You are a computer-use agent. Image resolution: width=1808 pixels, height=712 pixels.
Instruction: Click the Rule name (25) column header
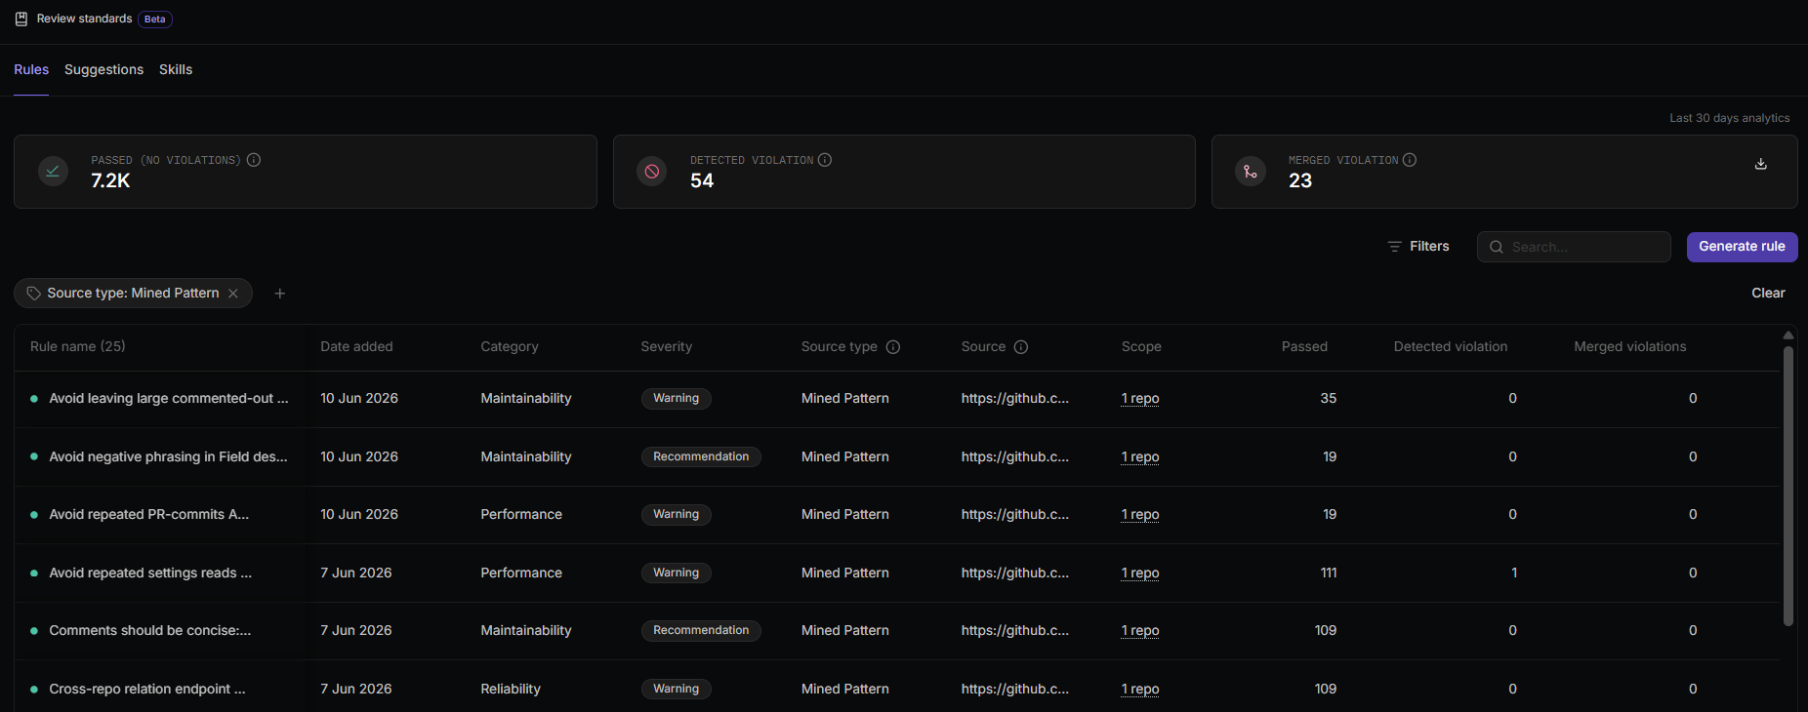[x=78, y=346]
